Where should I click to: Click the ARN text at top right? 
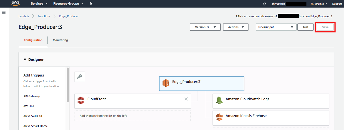pyautogui.click(x=284, y=16)
